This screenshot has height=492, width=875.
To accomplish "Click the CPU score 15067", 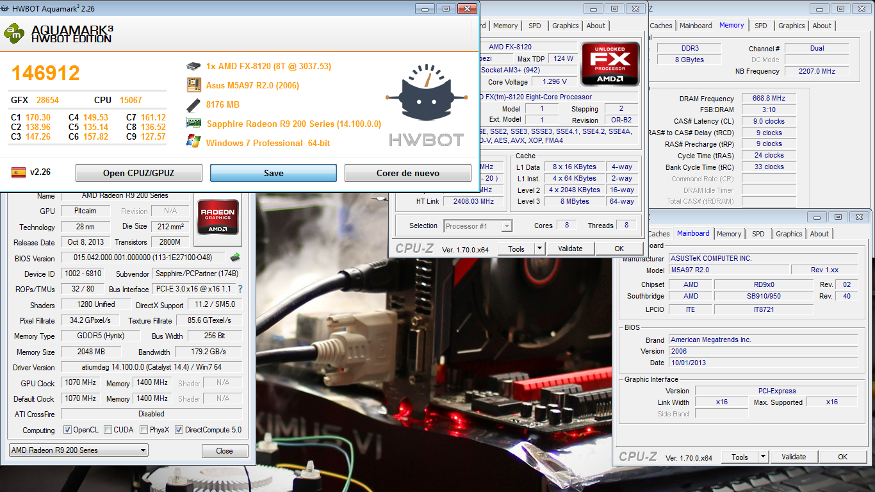I will click(x=131, y=100).
